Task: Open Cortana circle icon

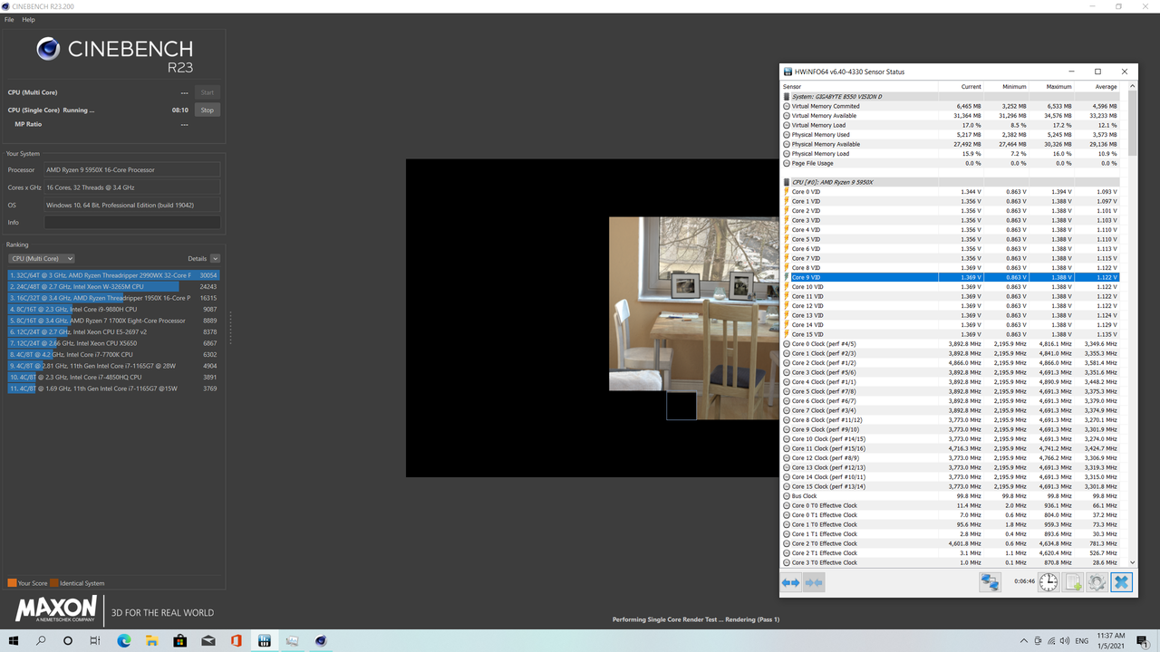Action: pyautogui.click(x=68, y=640)
